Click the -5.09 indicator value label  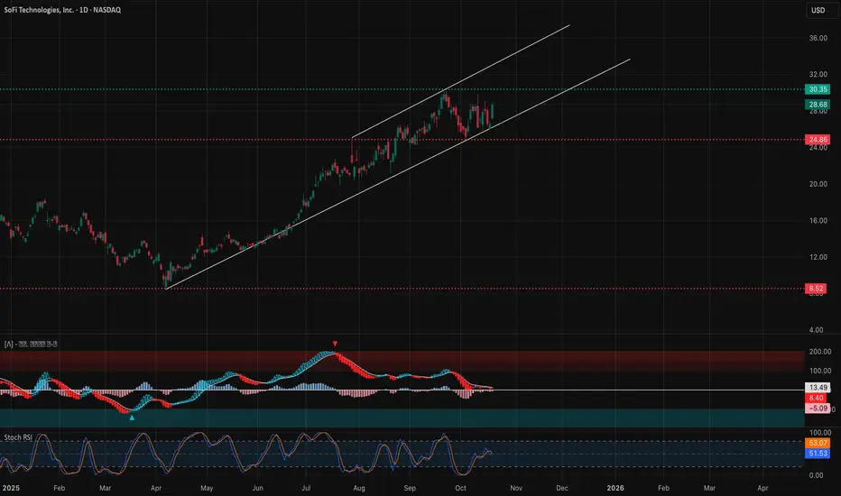point(818,409)
